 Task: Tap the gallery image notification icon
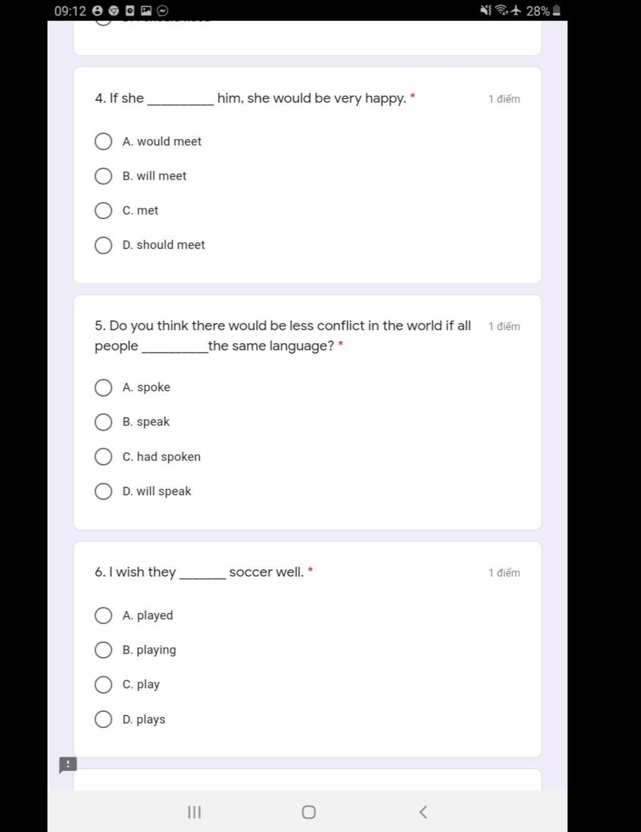tap(146, 11)
